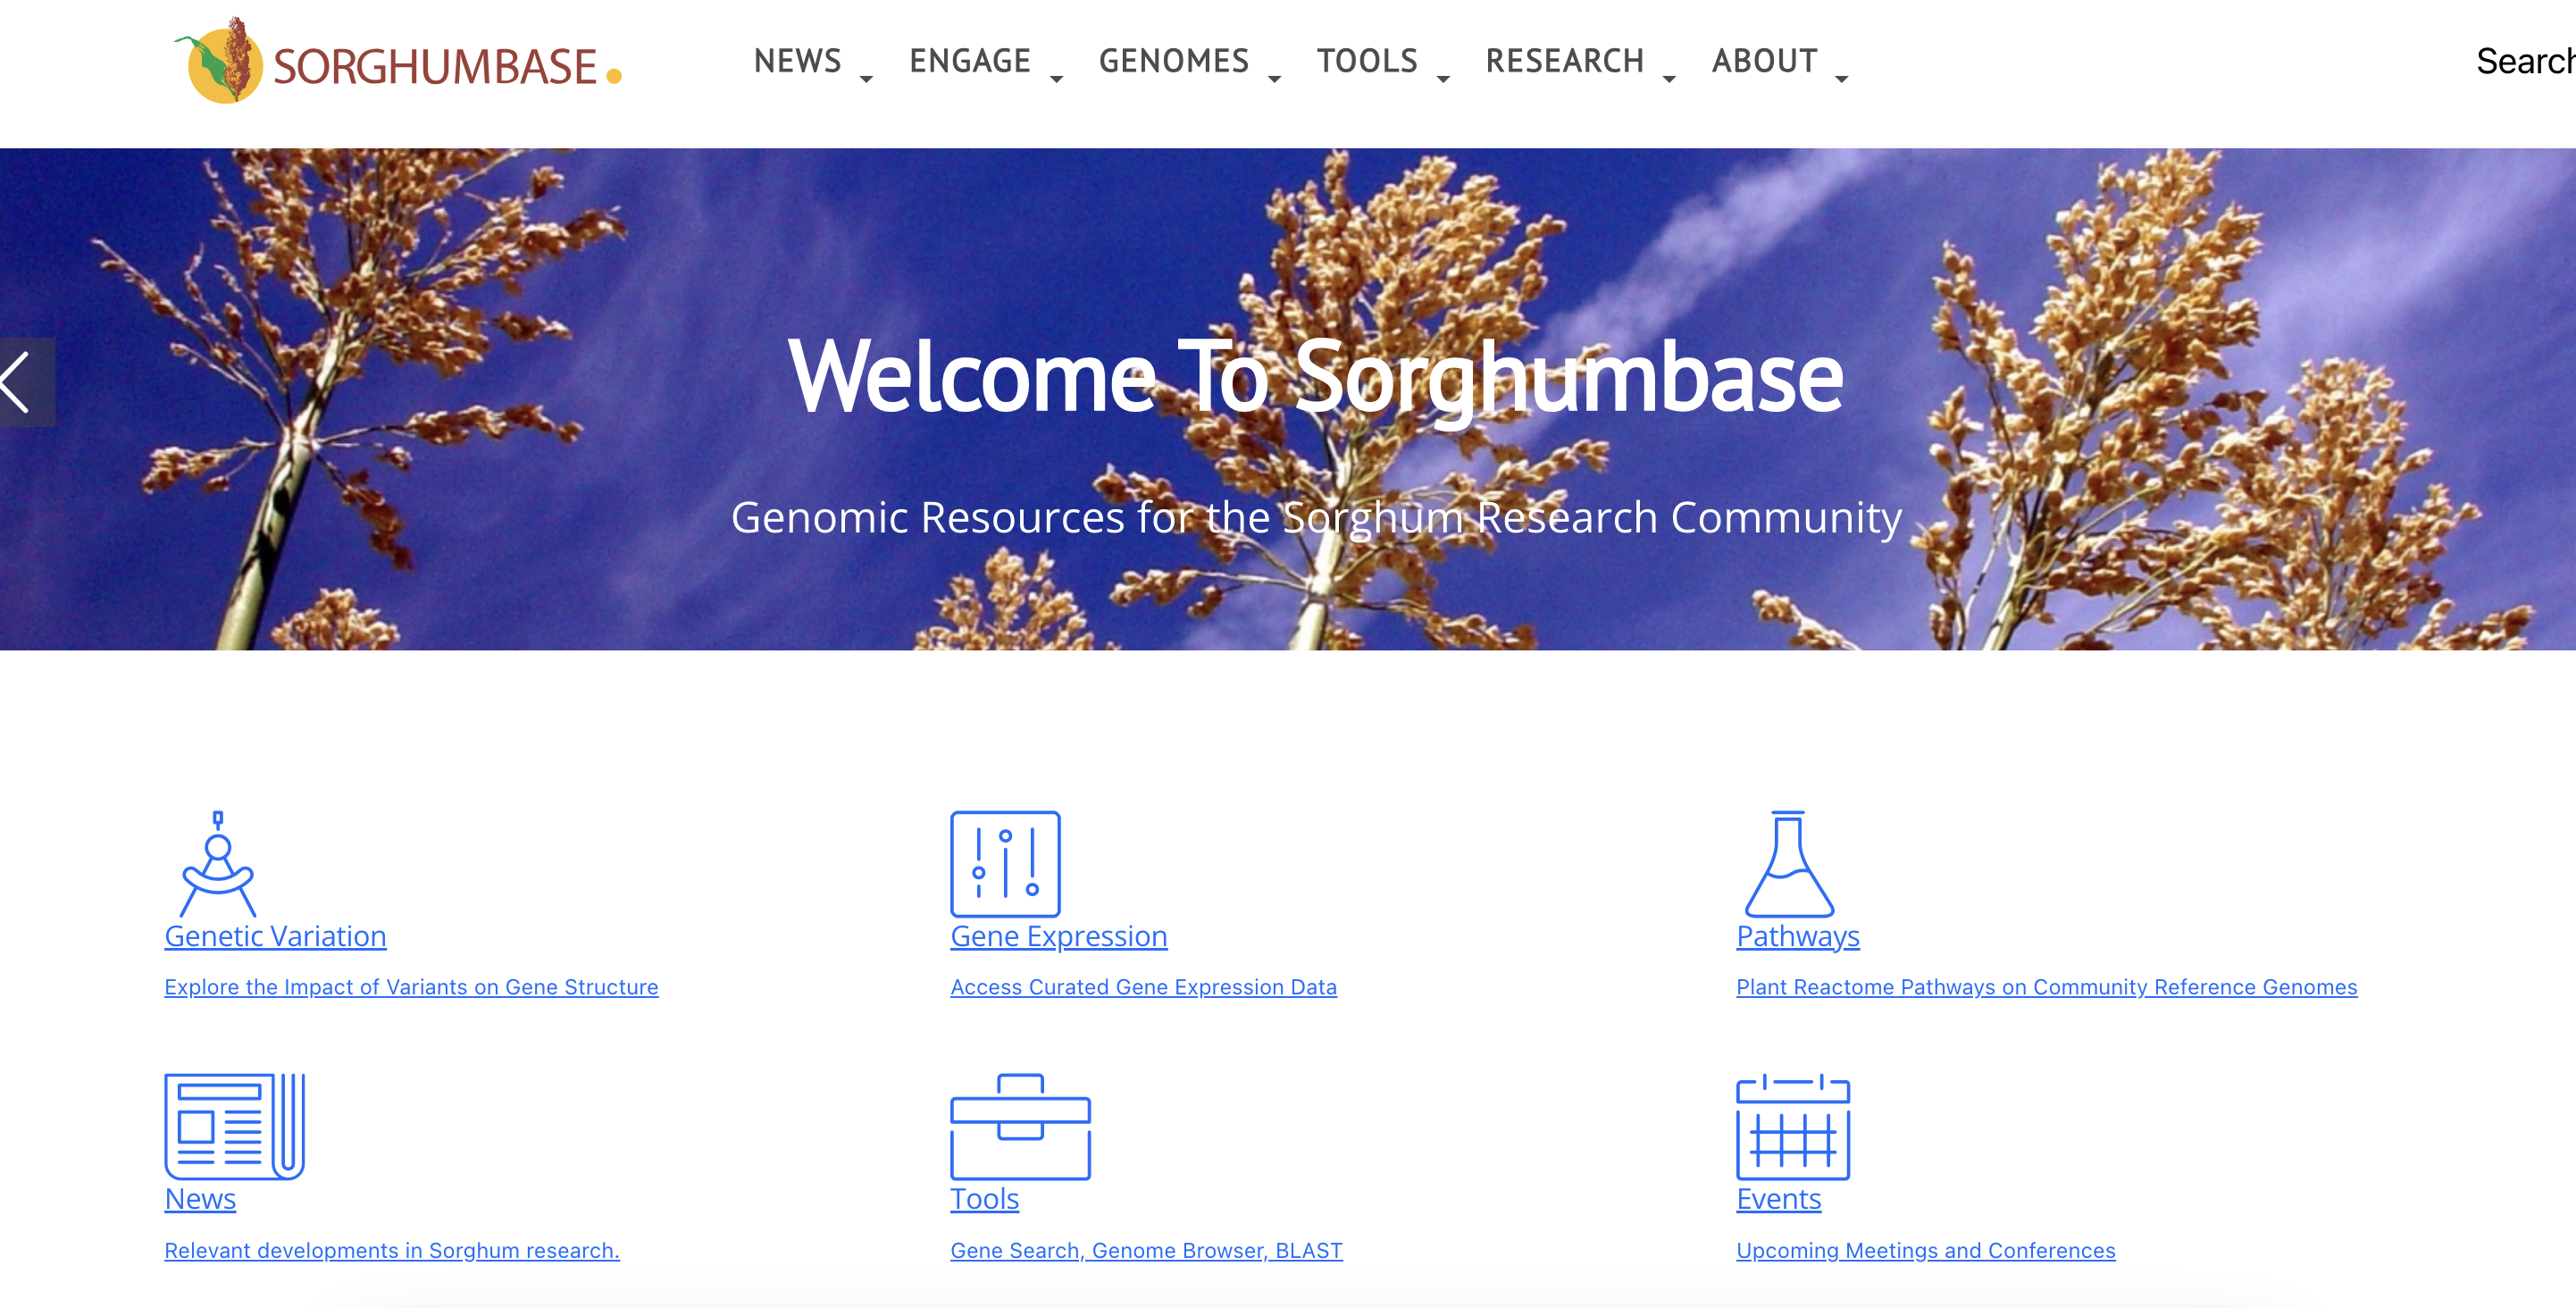Viewport: 2576px width, 1308px height.
Task: Click the Tools briefcase icon
Action: point(1020,1127)
